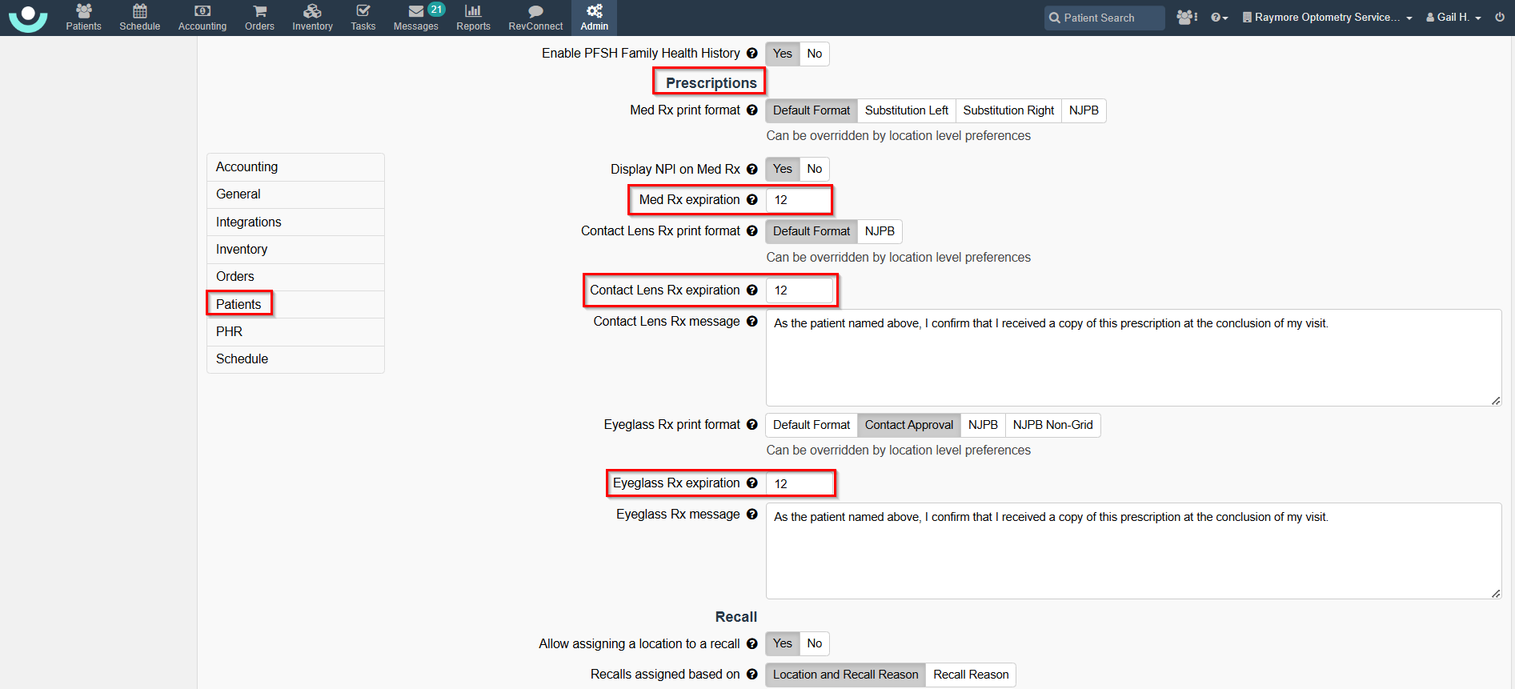Expand the help question mark dropdown
Viewport: 1515px width, 689px height.
[1219, 18]
